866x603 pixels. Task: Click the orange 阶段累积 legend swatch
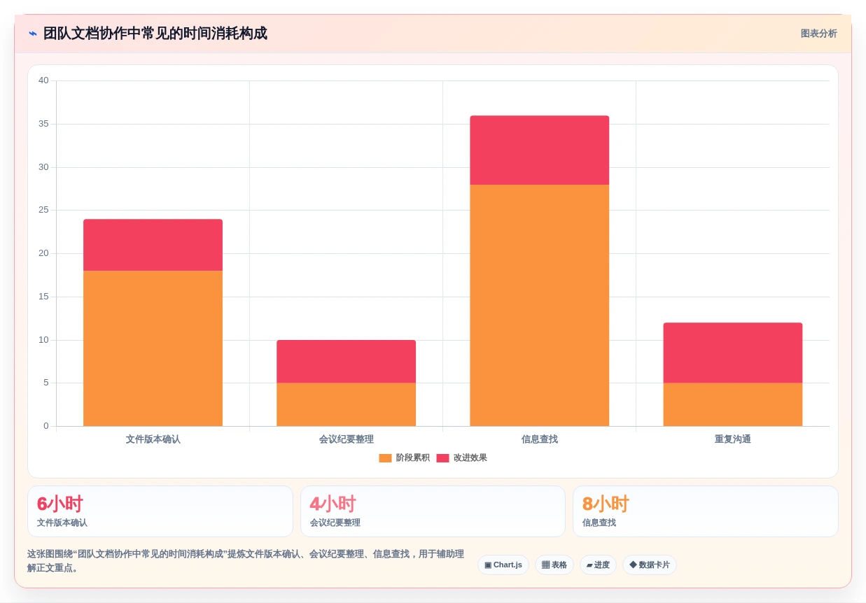pos(385,458)
